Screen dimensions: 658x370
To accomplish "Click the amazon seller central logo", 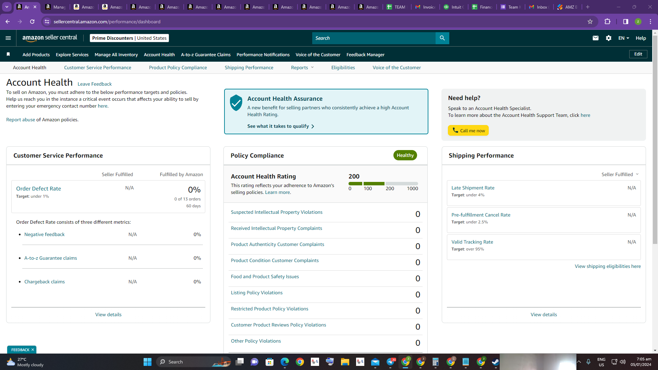I will coord(50,38).
